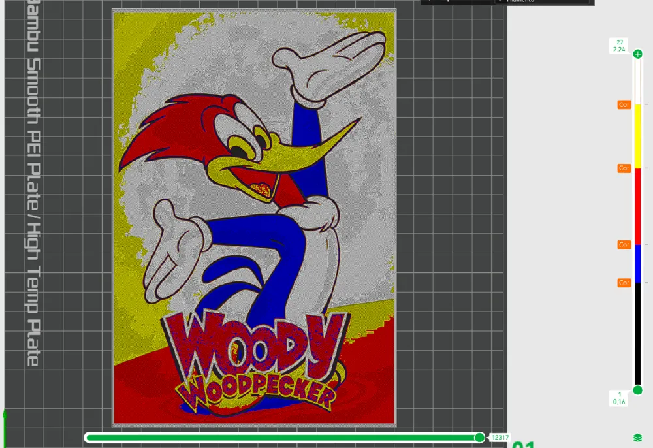Select the yellow filament segment on layer slider

[637, 137]
